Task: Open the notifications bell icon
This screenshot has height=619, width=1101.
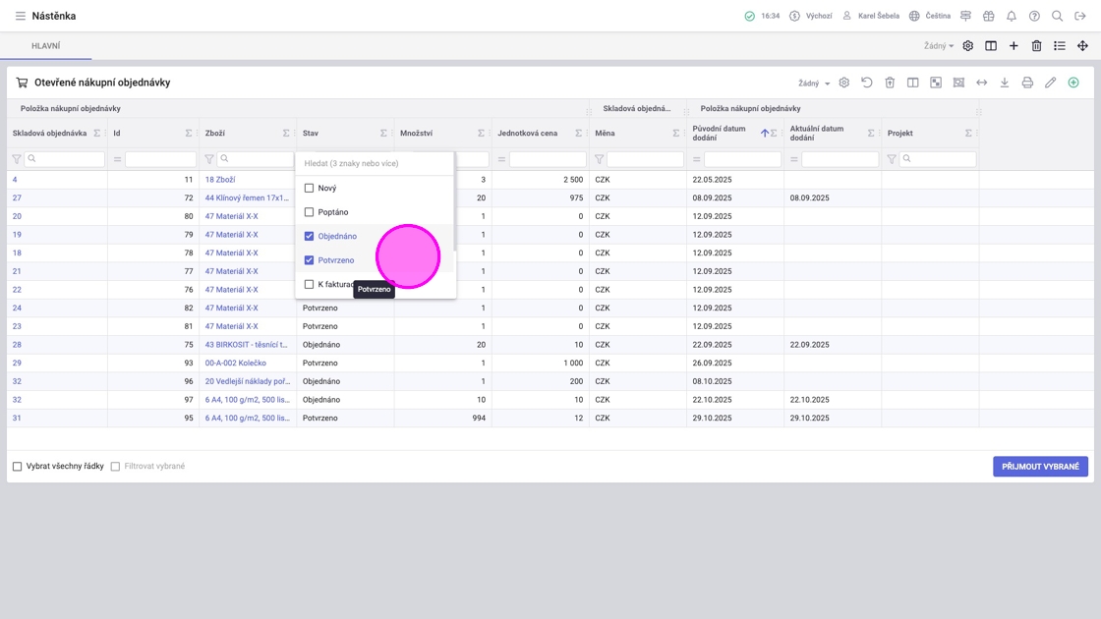Action: [x=1011, y=16]
